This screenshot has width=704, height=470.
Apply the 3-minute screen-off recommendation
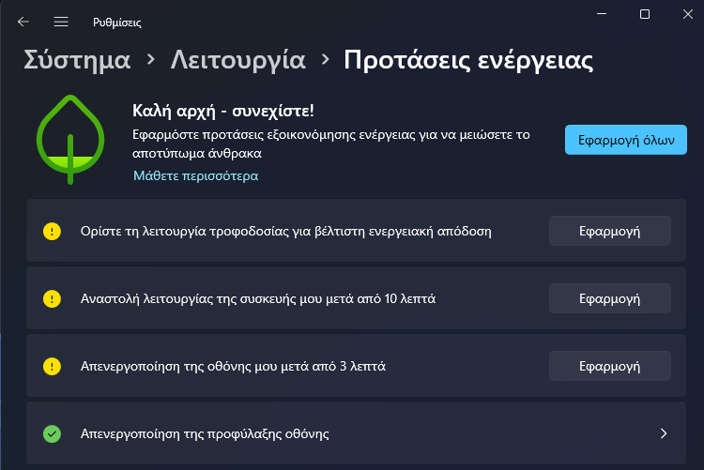(609, 366)
